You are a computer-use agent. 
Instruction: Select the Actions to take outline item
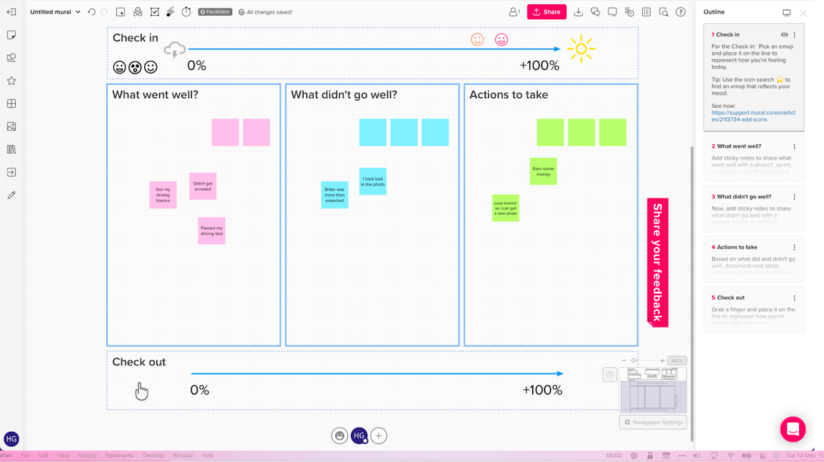[753, 259]
